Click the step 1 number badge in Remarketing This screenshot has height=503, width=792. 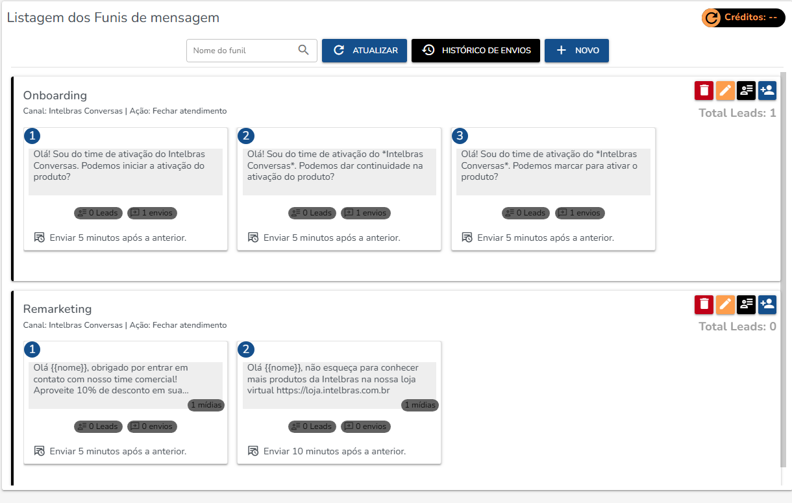click(x=32, y=350)
